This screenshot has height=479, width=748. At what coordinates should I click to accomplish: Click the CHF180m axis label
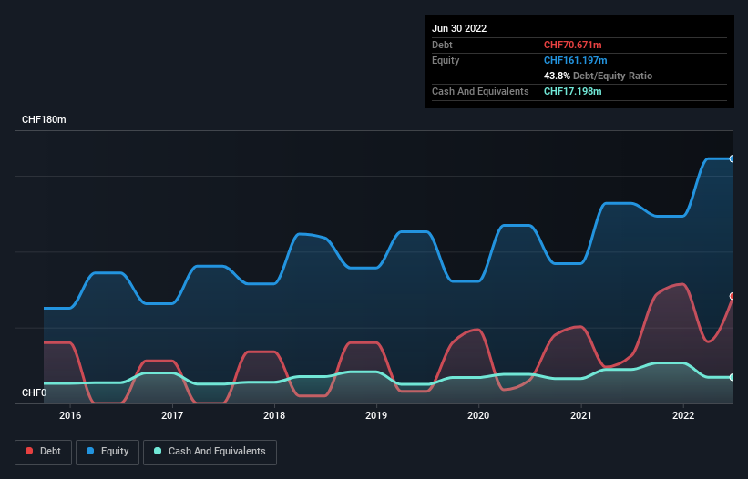[44, 119]
